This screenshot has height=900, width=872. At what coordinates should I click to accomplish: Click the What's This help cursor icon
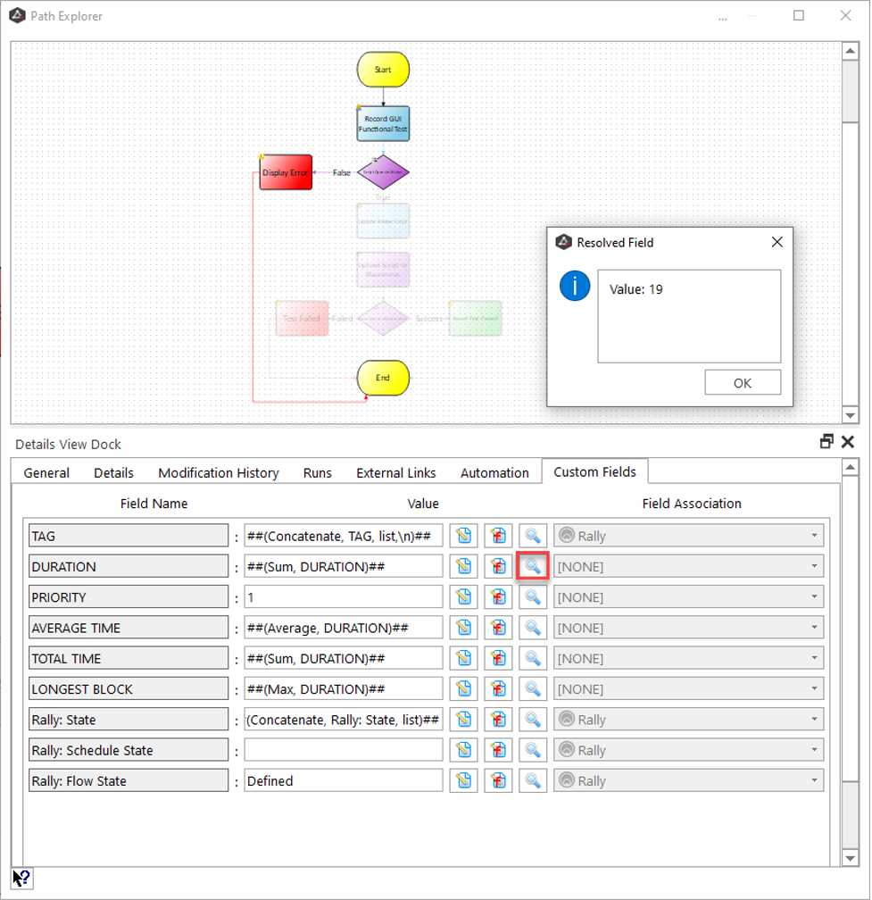point(22,878)
